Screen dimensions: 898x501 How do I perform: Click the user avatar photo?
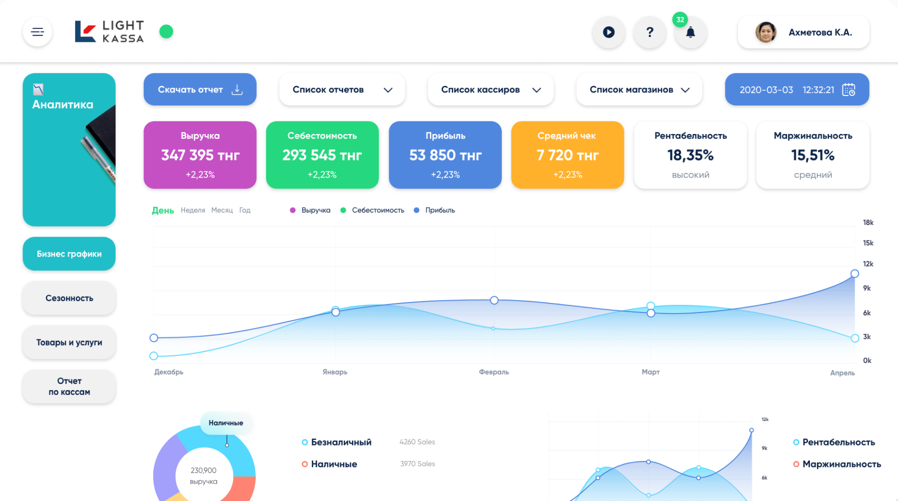[x=765, y=32]
